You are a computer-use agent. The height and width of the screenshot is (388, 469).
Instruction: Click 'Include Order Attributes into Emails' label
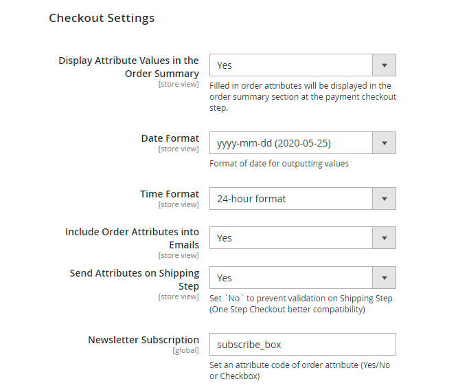[133, 238]
